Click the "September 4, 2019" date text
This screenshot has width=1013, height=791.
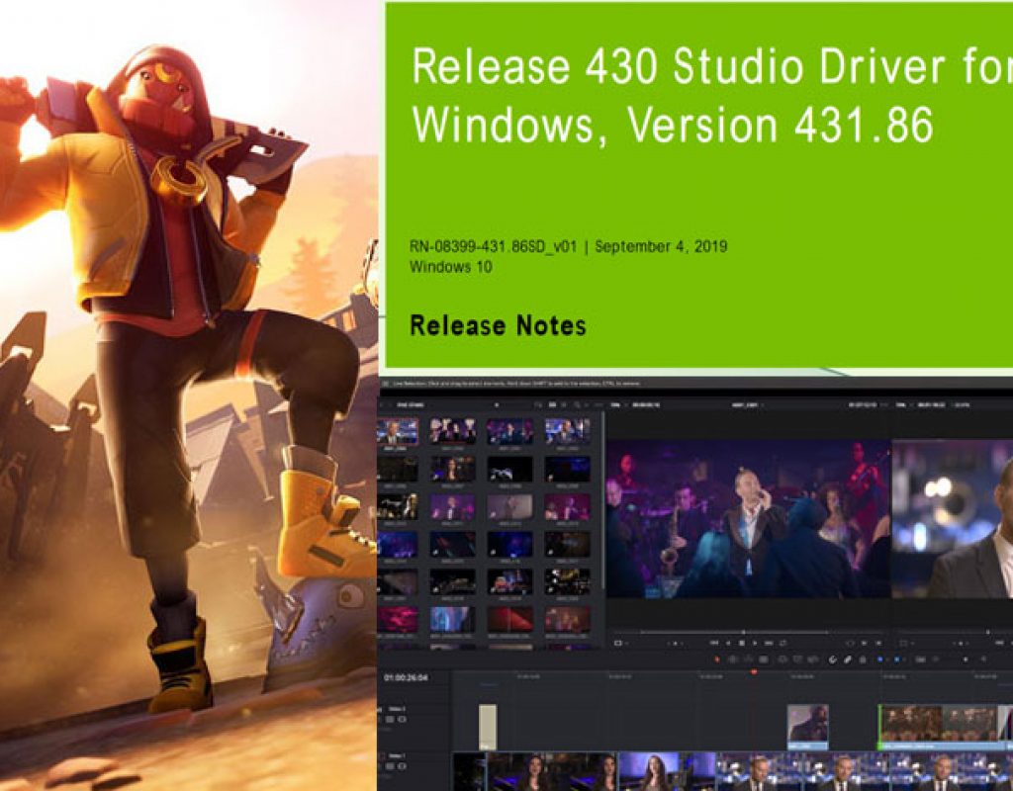661,246
